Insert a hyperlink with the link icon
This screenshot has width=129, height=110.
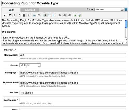coord(34,15)
